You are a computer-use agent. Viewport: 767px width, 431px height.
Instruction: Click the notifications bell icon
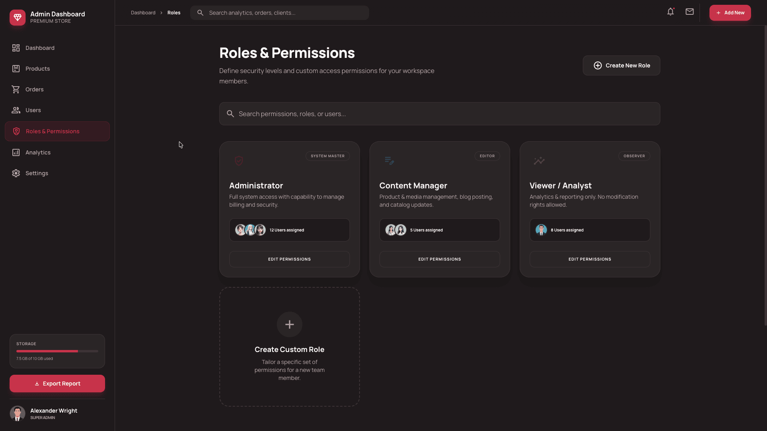coord(670,12)
